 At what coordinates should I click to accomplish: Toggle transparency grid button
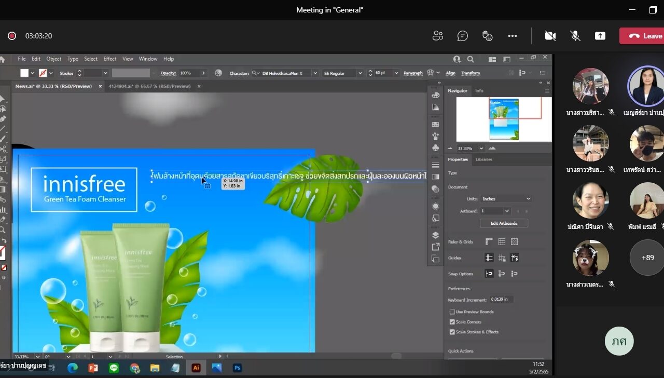click(x=515, y=242)
